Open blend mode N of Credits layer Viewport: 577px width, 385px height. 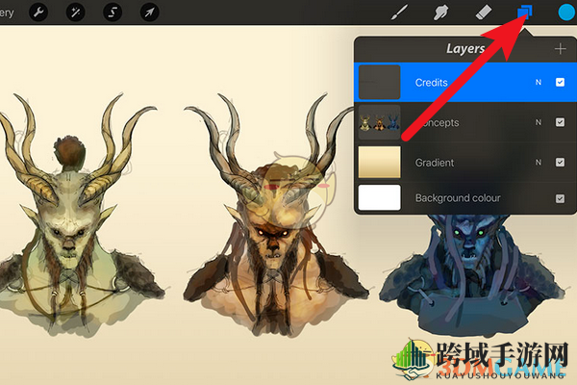point(539,82)
